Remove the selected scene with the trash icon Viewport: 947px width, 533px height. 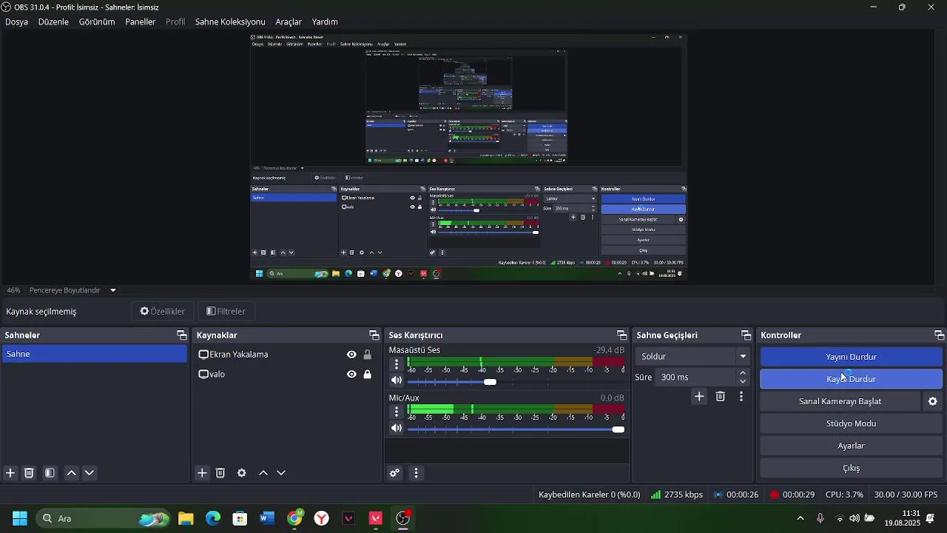pos(30,473)
